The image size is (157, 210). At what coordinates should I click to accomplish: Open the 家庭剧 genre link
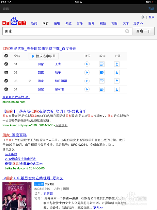(x=48, y=194)
